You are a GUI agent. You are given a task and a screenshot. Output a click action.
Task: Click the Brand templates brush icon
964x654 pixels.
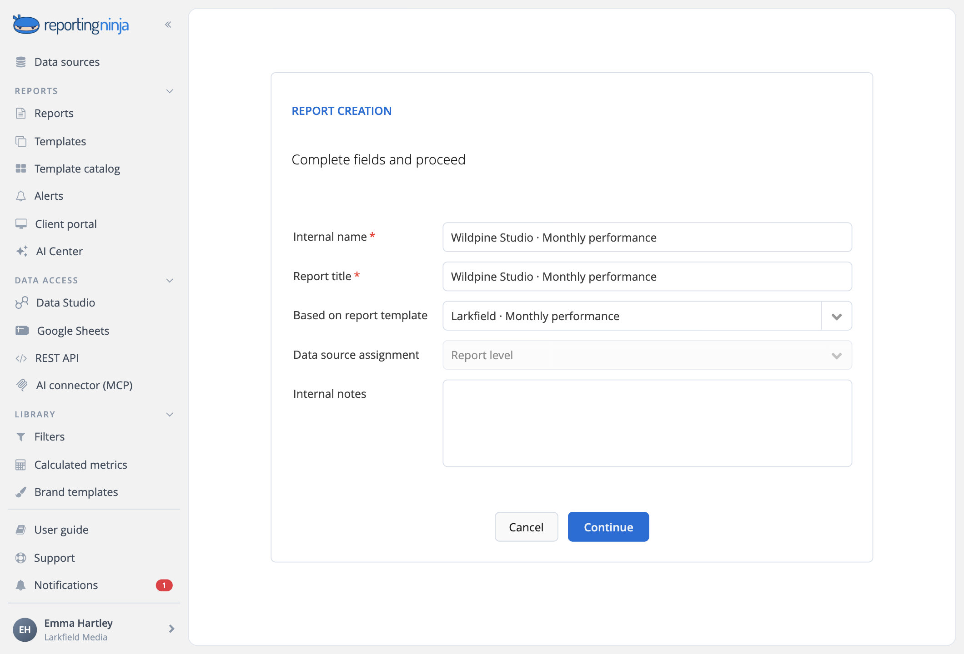[x=20, y=492]
